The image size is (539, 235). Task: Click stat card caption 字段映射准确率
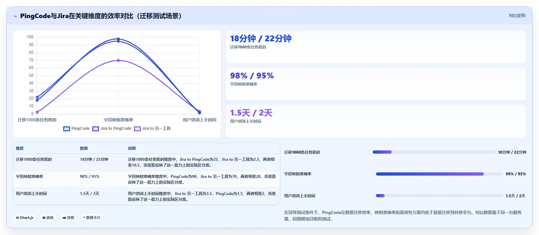[x=244, y=84]
